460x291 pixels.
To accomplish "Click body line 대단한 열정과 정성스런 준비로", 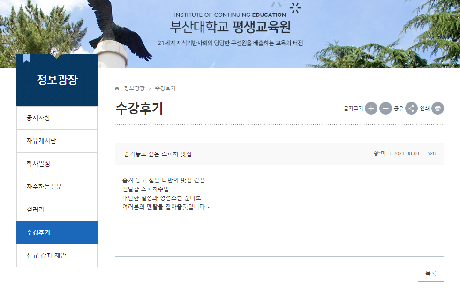I will [162, 198].
